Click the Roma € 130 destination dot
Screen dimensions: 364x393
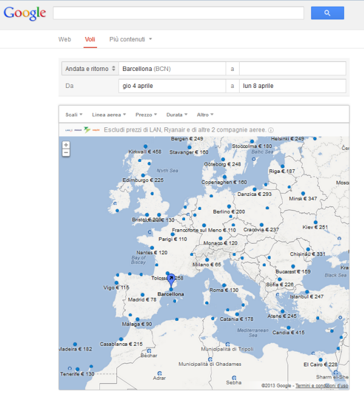tap(224, 285)
